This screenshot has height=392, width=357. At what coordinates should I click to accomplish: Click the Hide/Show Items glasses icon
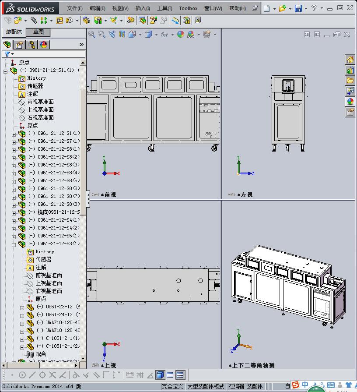[x=164, y=35]
